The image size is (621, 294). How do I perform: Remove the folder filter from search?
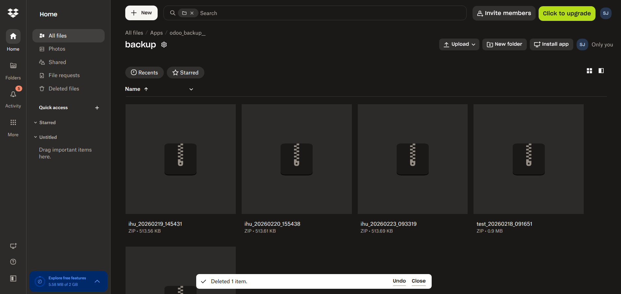pos(192,13)
